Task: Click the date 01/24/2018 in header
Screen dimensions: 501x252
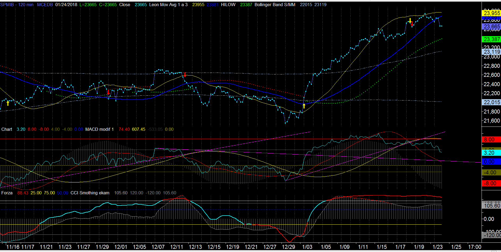Action: pyautogui.click(x=66, y=5)
